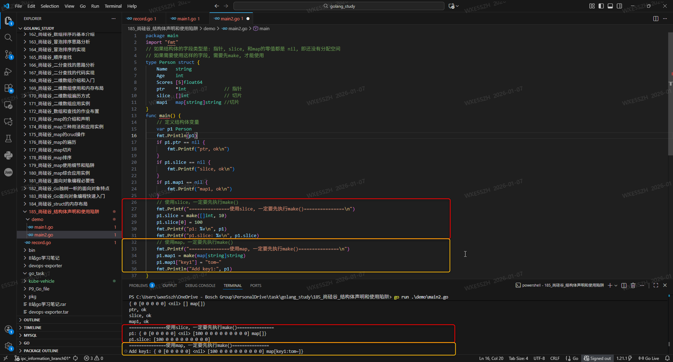Open the remote window indicator
Screen dimensions: 673x362
pos(6,358)
